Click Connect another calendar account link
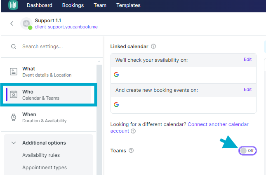The width and height of the screenshot is (266, 175). click(218, 124)
